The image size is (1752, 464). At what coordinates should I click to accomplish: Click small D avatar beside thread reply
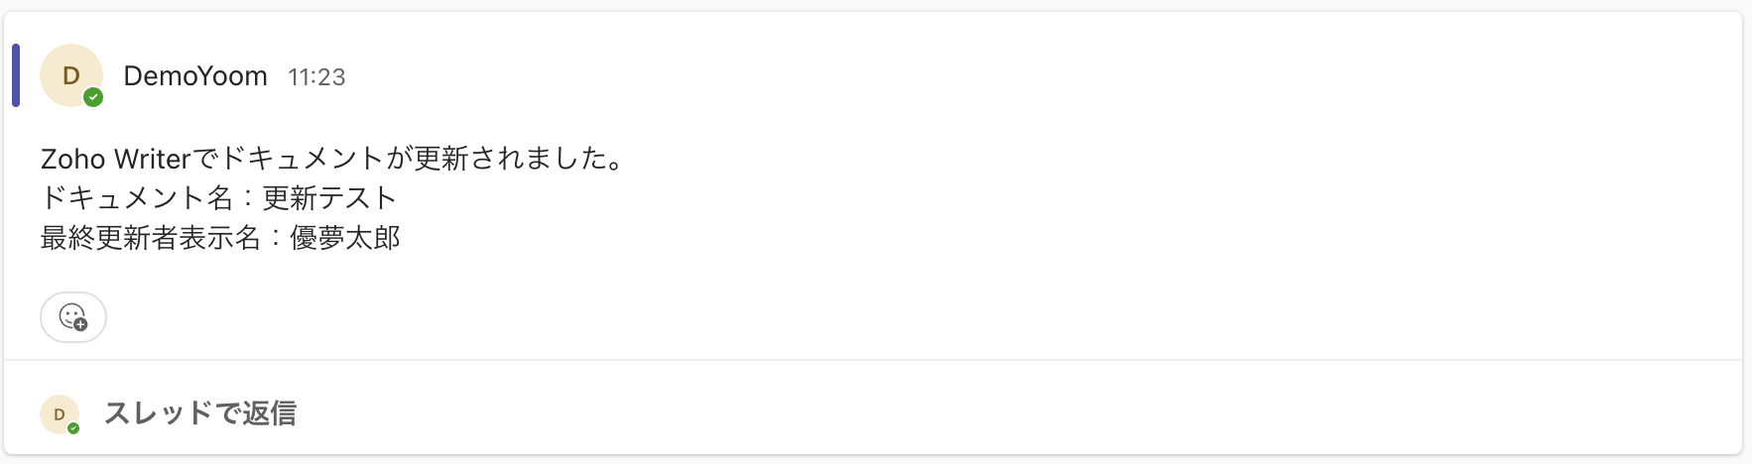pos(58,413)
